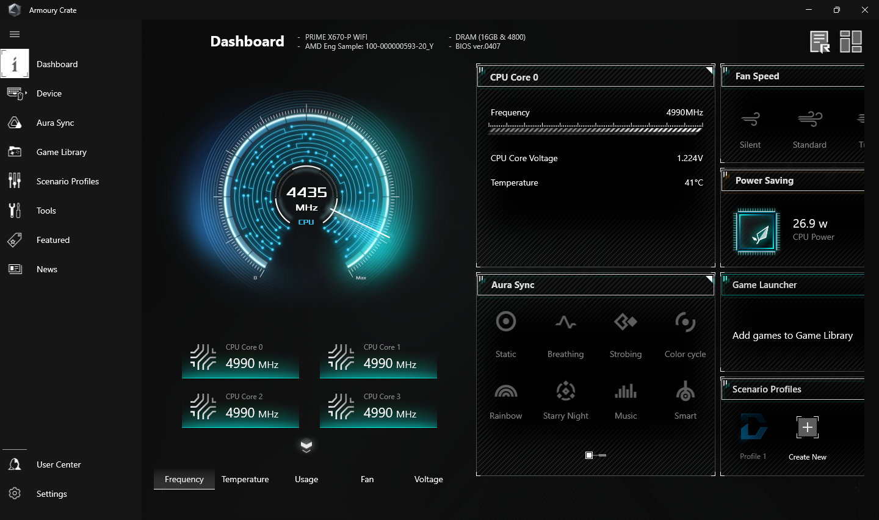Image resolution: width=879 pixels, height=520 pixels.
Task: Expand the CPU Core 0 panel corner
Action: (709, 70)
